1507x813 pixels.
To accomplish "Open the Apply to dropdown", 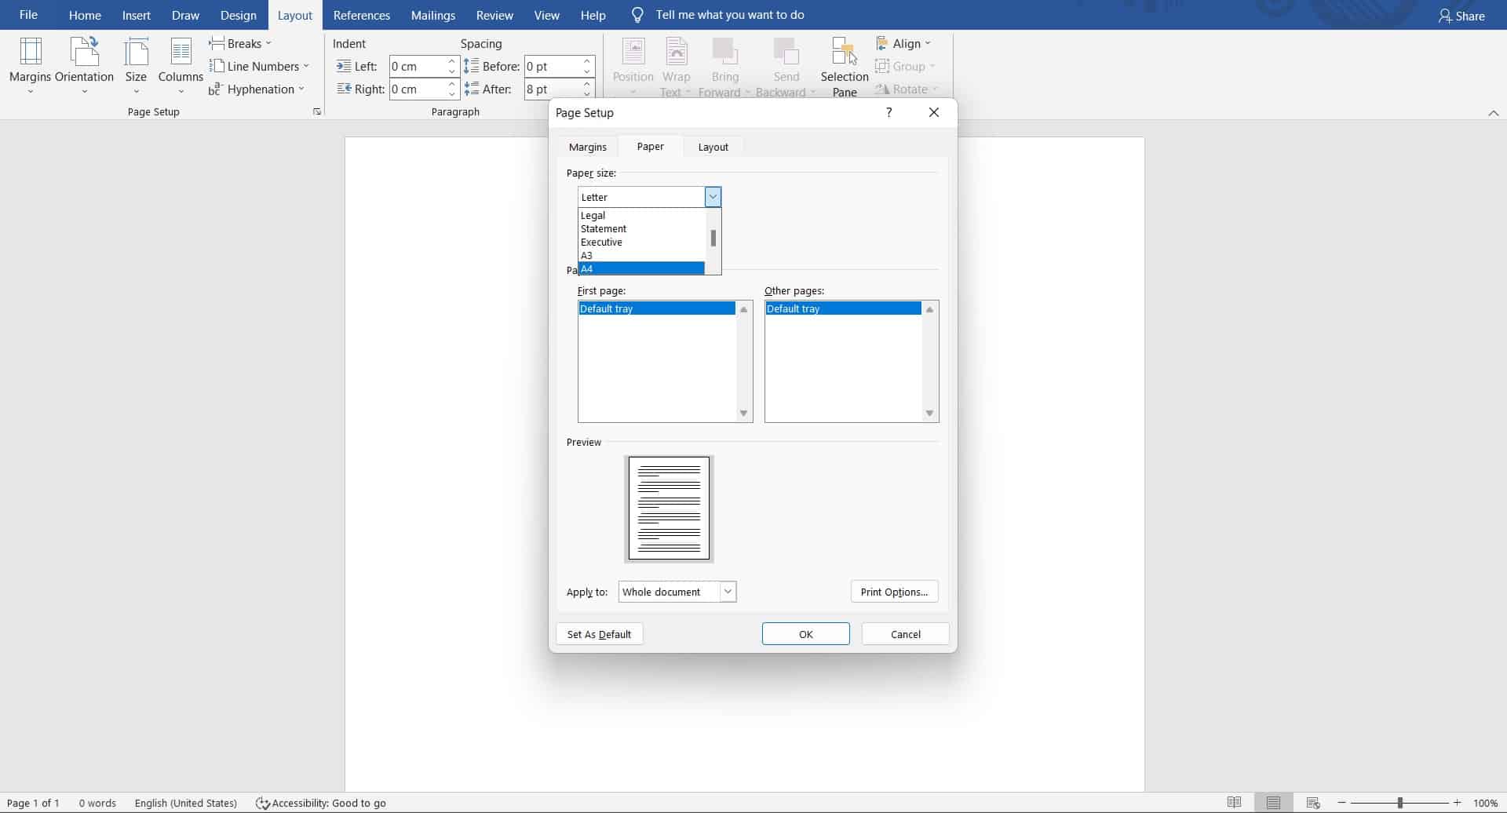I will pos(677,592).
